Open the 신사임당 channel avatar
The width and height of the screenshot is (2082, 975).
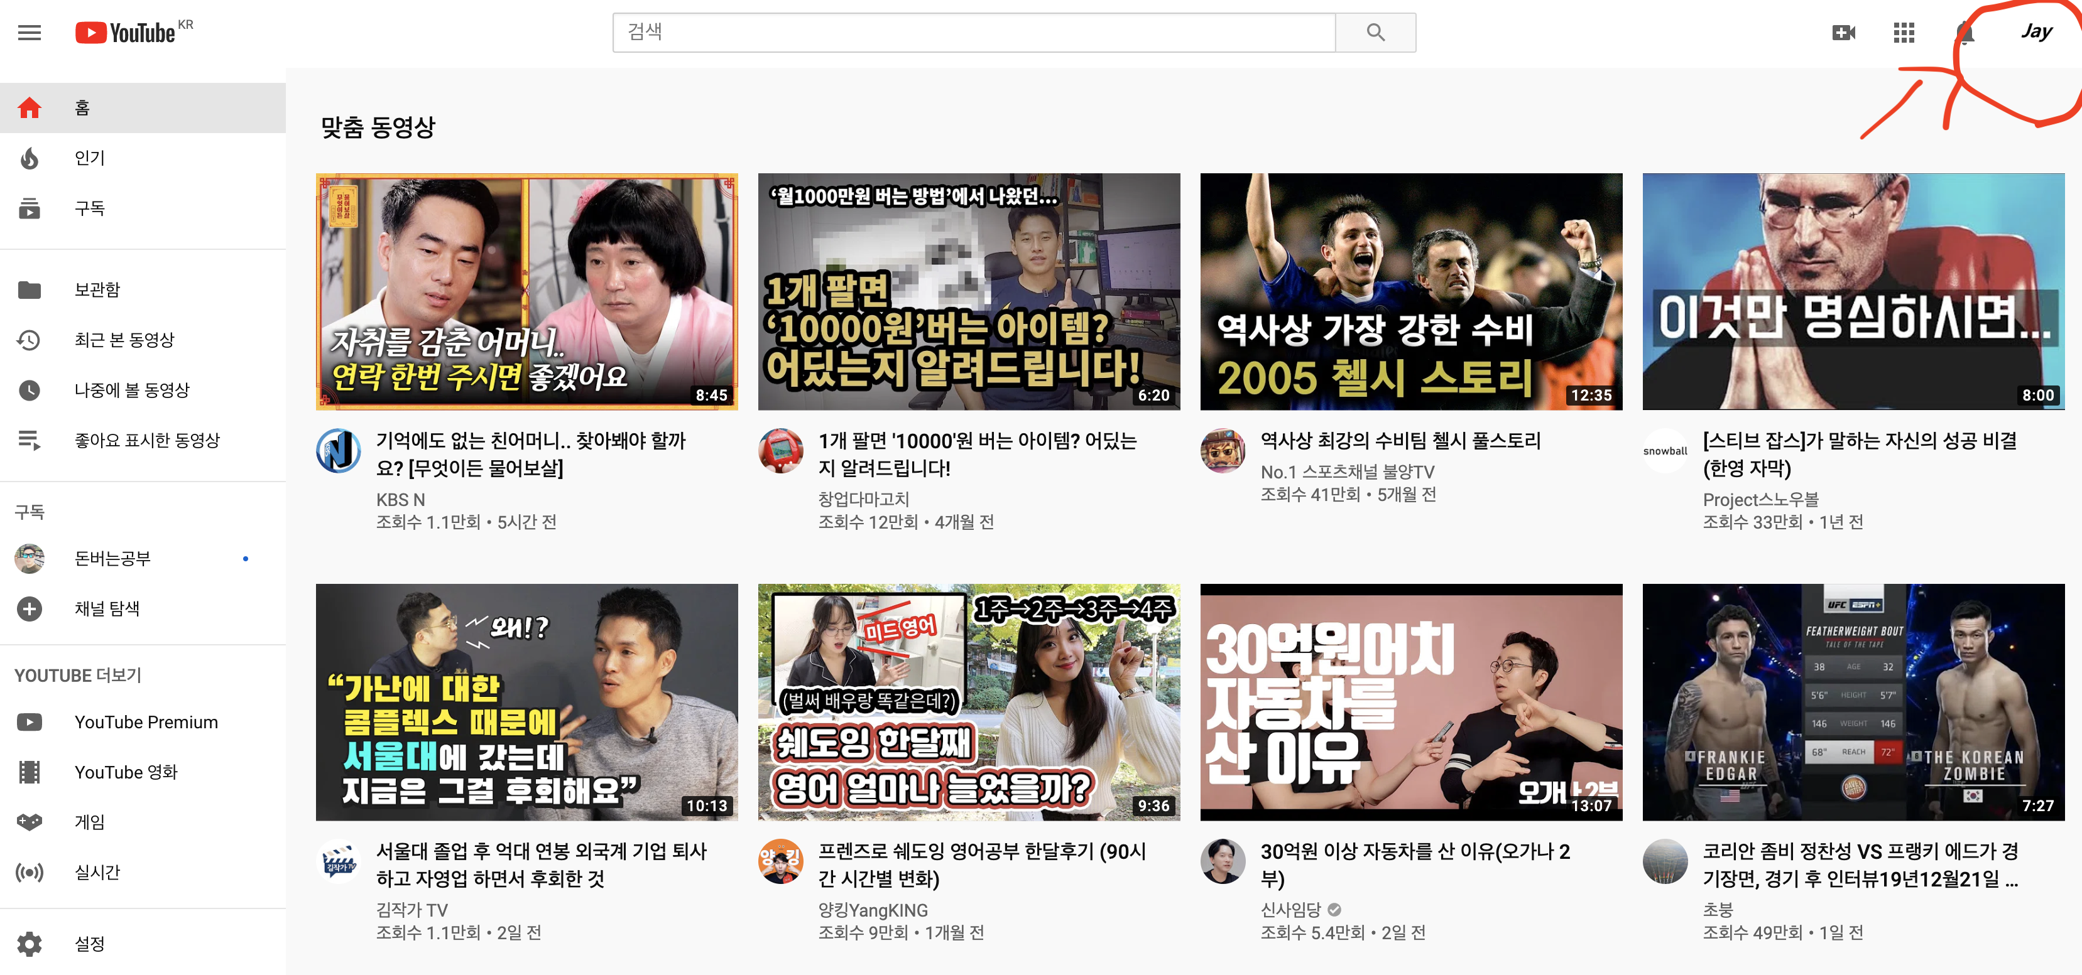(x=1222, y=860)
